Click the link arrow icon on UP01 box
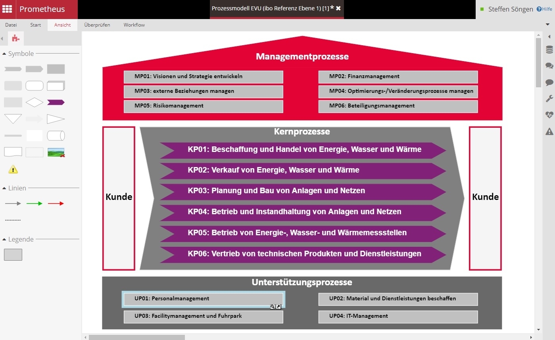 click(x=278, y=307)
